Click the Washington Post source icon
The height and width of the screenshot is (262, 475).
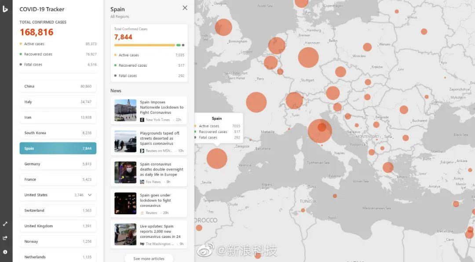click(142, 244)
